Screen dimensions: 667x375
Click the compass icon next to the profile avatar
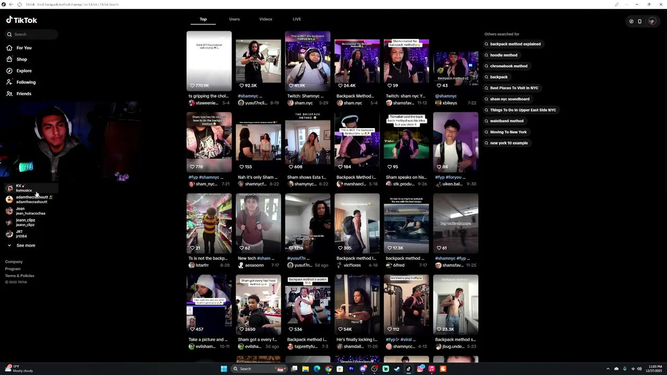[x=631, y=21]
